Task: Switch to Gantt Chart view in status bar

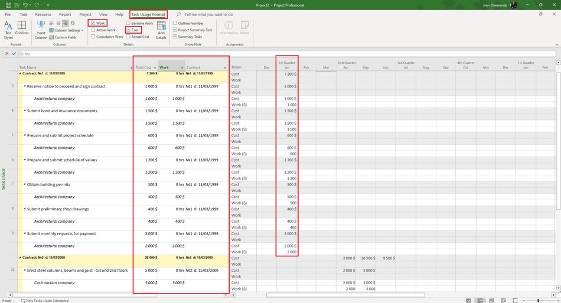Action: (468, 301)
